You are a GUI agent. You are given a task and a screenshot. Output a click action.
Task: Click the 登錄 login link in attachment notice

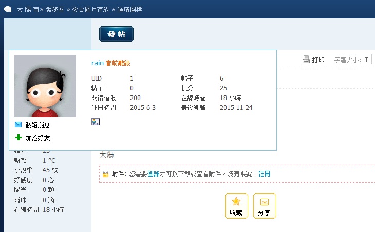tap(154, 174)
